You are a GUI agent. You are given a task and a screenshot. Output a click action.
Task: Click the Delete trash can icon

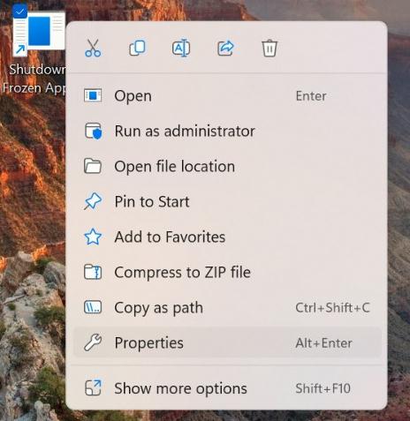pos(270,48)
